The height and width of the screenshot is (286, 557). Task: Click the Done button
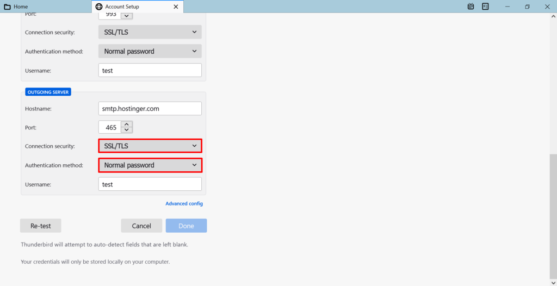pyautogui.click(x=186, y=226)
